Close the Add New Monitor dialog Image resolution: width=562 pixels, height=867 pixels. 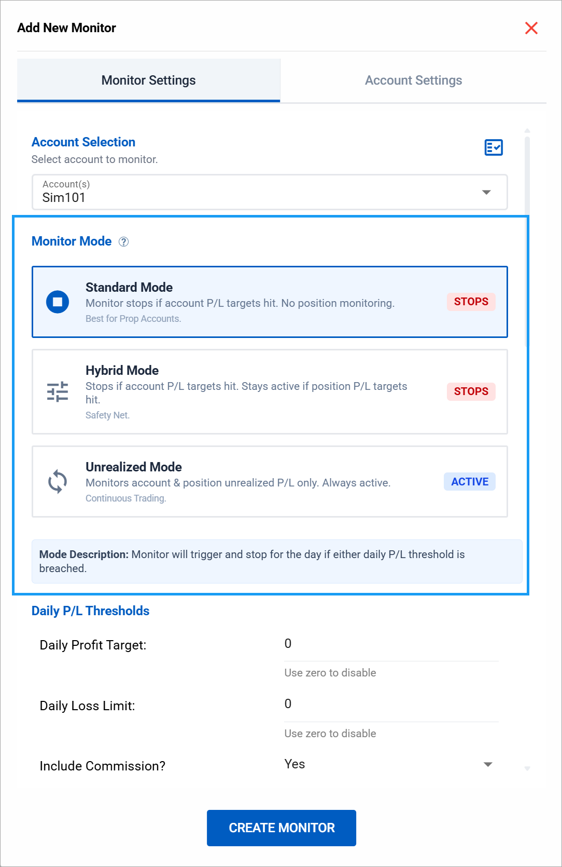click(x=531, y=28)
